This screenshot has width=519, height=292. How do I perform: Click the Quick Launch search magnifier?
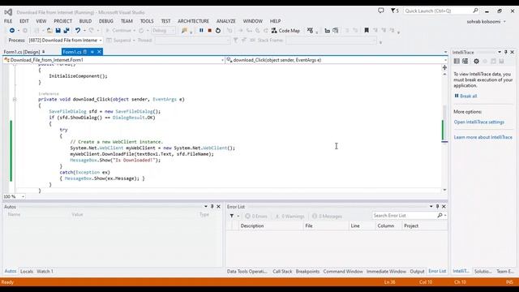coord(476,11)
